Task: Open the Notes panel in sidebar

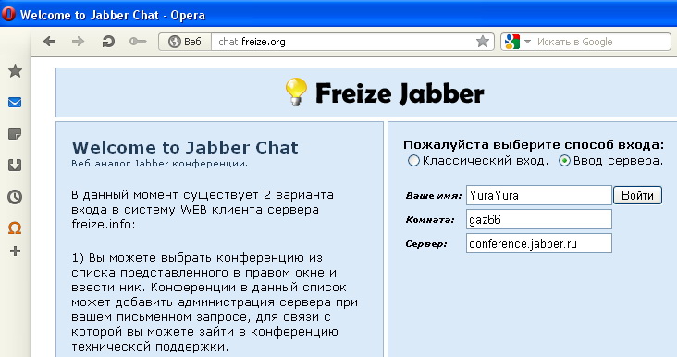Action: click(15, 134)
